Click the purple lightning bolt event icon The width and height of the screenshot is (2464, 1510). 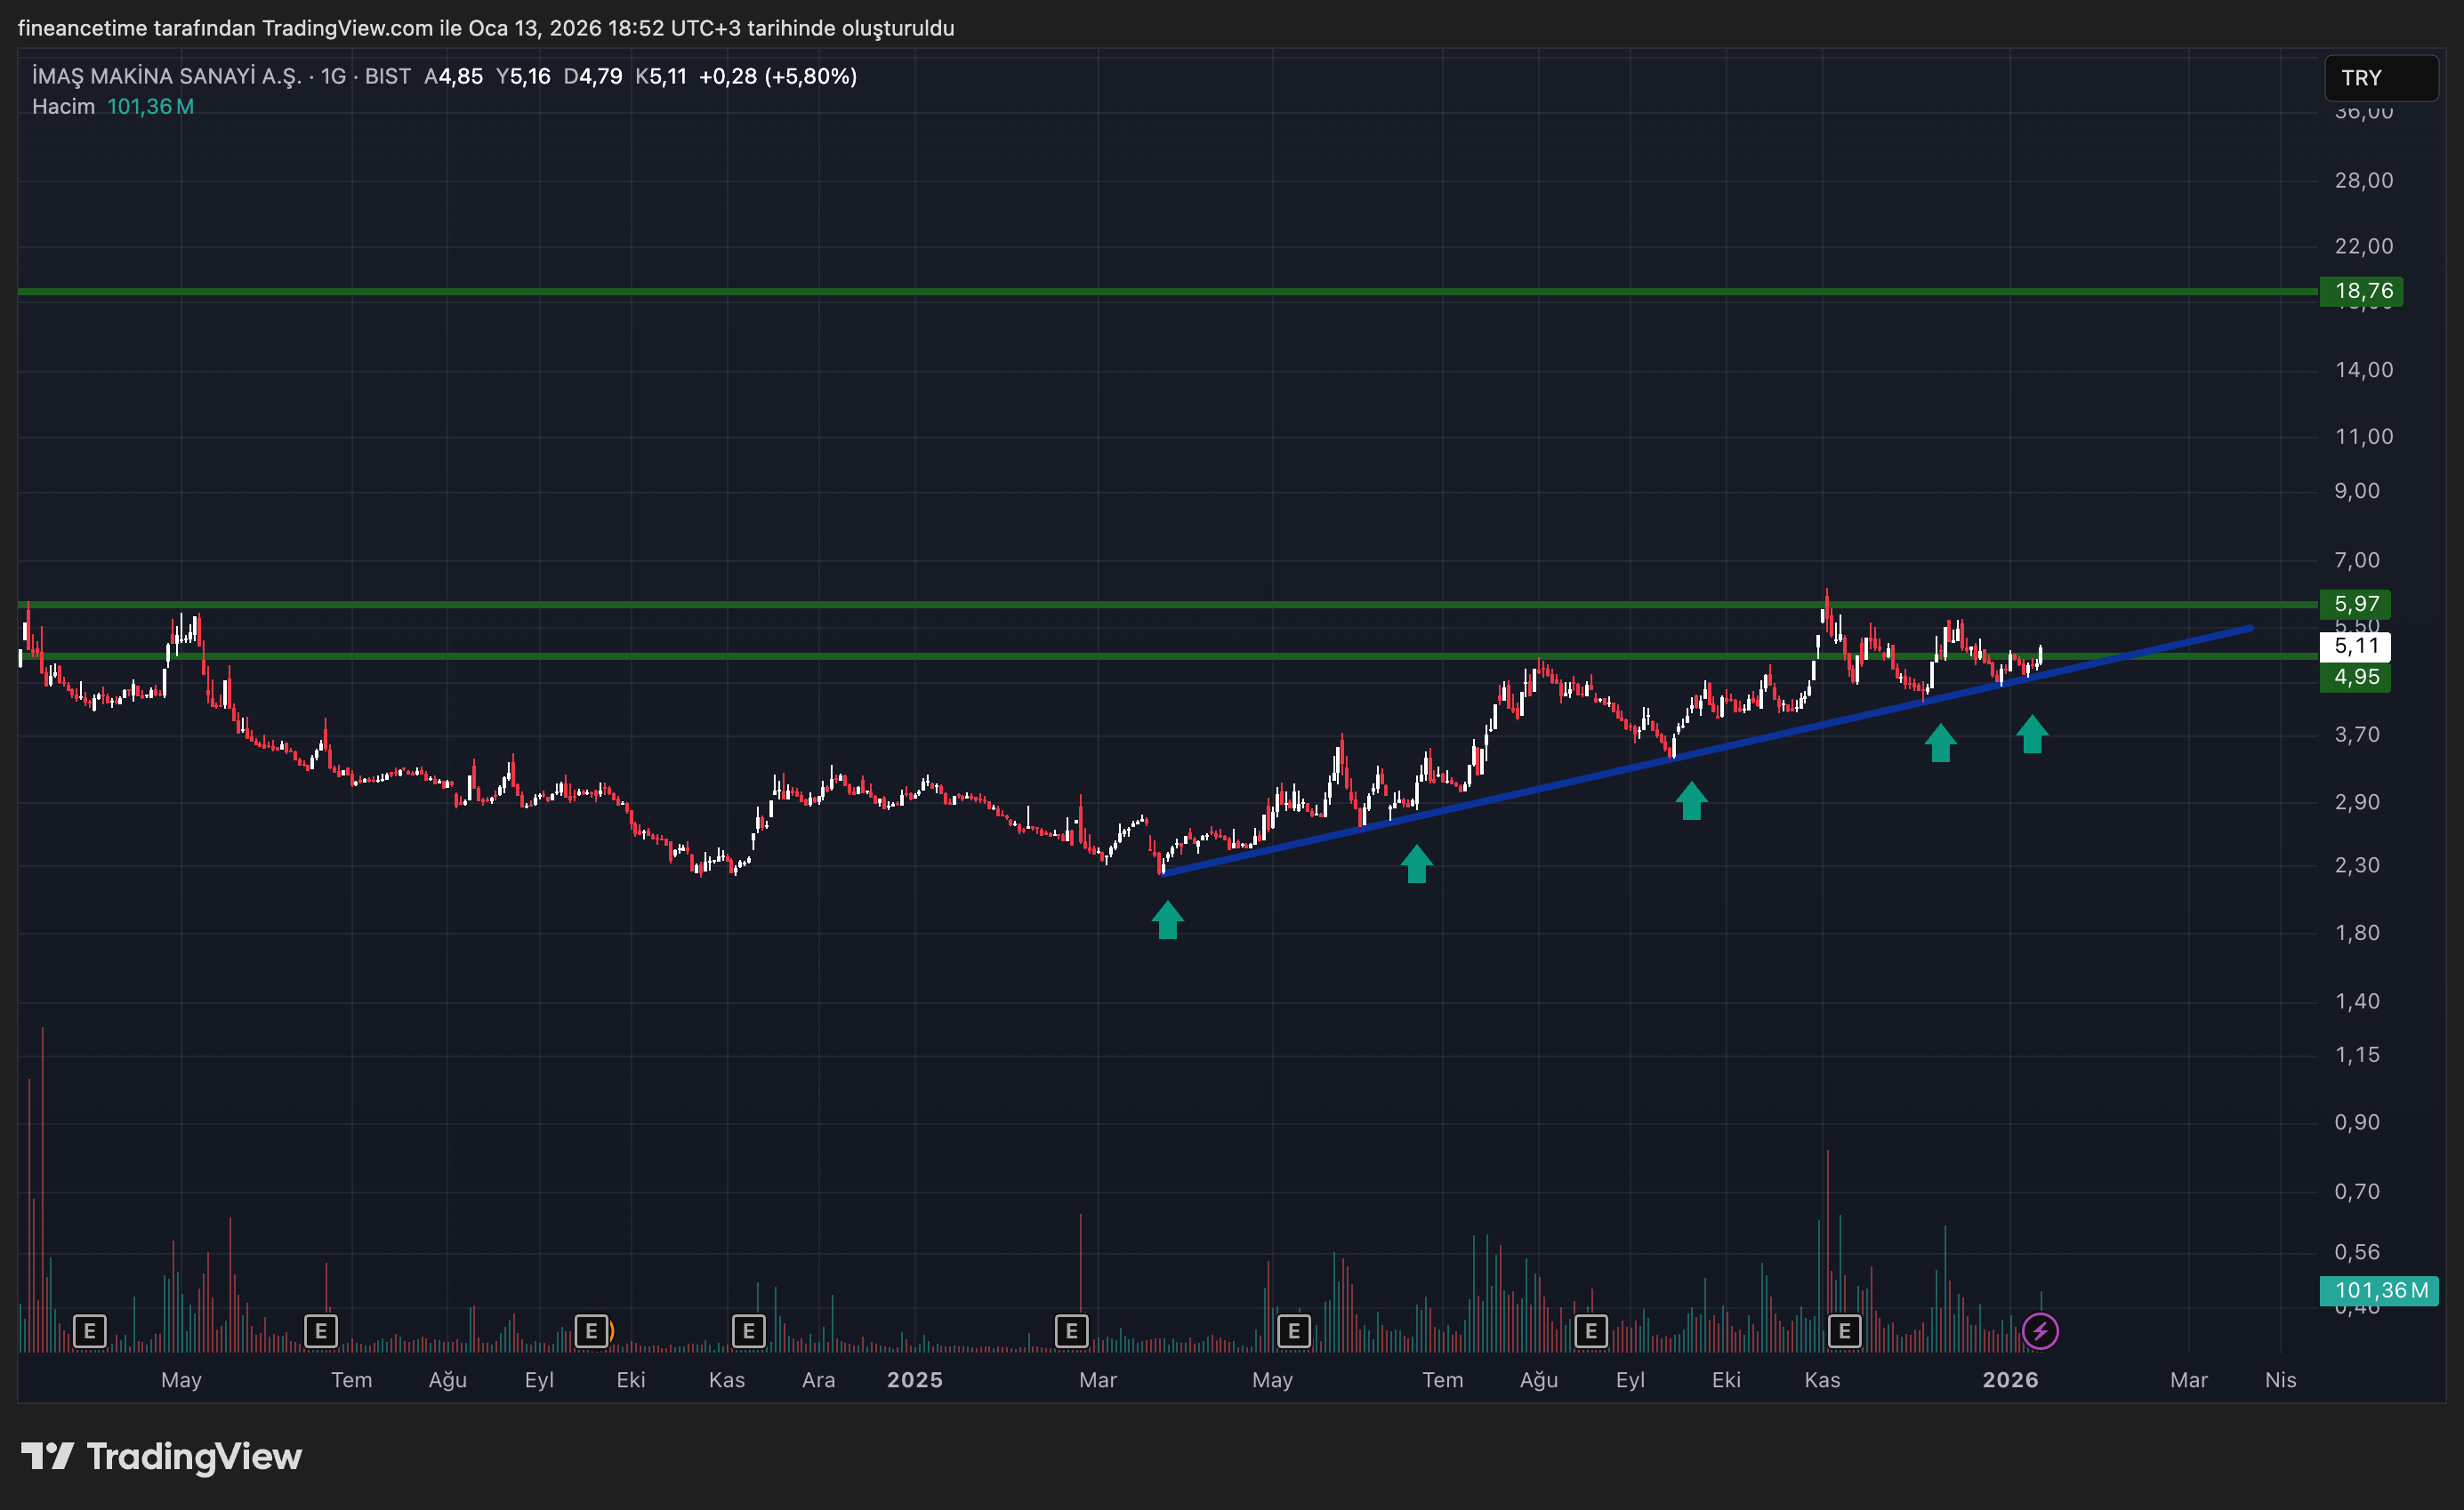coord(2039,1331)
